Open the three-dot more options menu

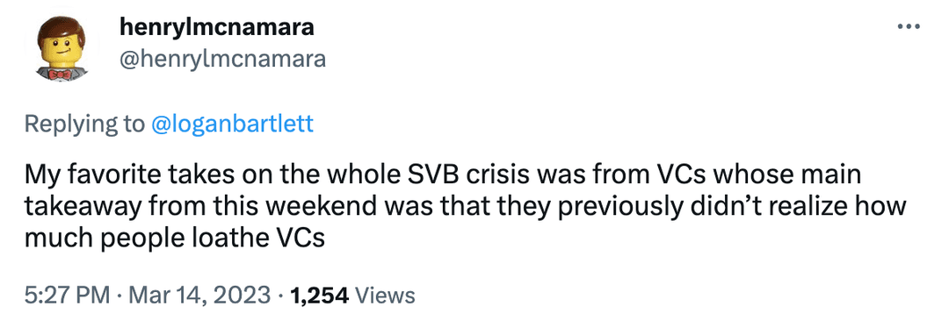[909, 27]
